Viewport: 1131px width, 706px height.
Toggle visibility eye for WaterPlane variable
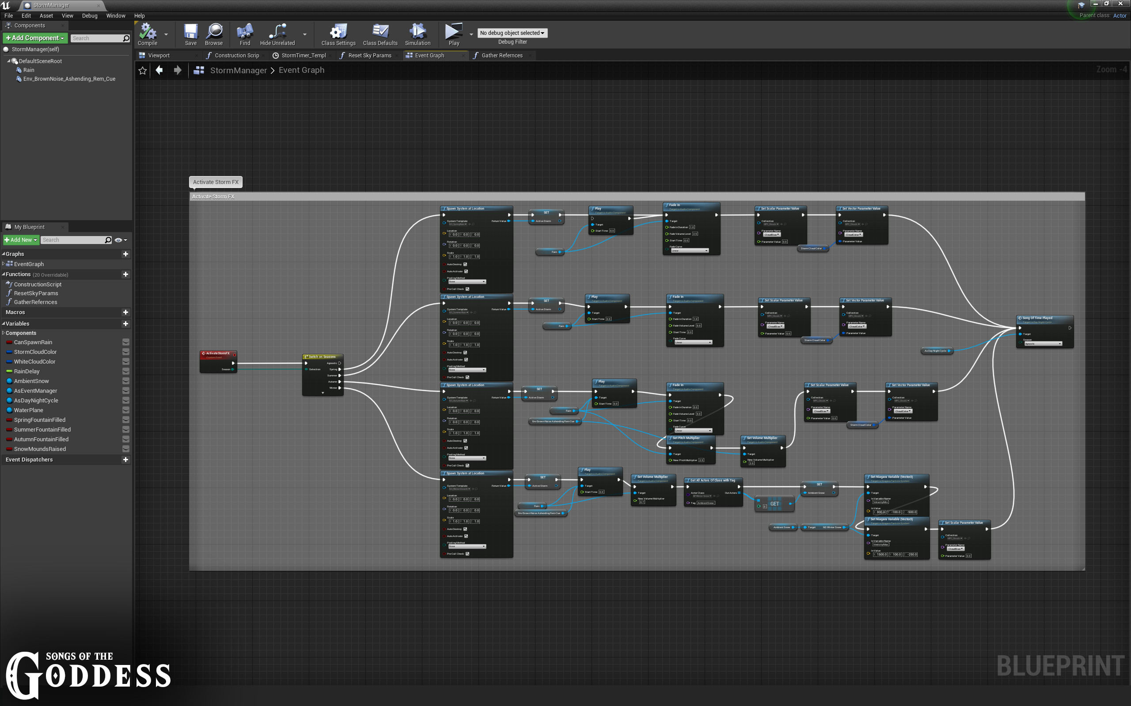(x=126, y=410)
